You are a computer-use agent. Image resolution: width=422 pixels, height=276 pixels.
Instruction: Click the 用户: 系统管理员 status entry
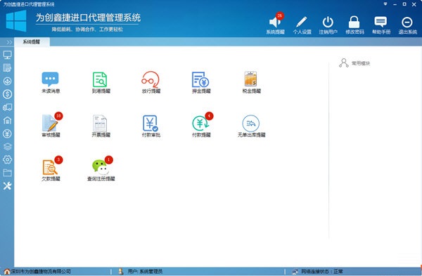point(145,271)
